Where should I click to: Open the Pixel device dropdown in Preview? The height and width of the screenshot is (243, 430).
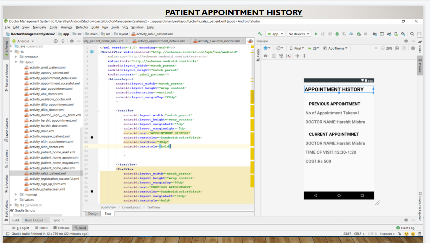297,48
